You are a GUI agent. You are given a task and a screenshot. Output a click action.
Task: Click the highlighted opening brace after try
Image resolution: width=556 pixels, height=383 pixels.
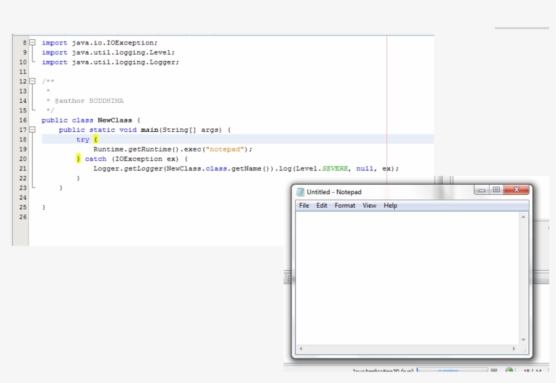tap(96, 139)
